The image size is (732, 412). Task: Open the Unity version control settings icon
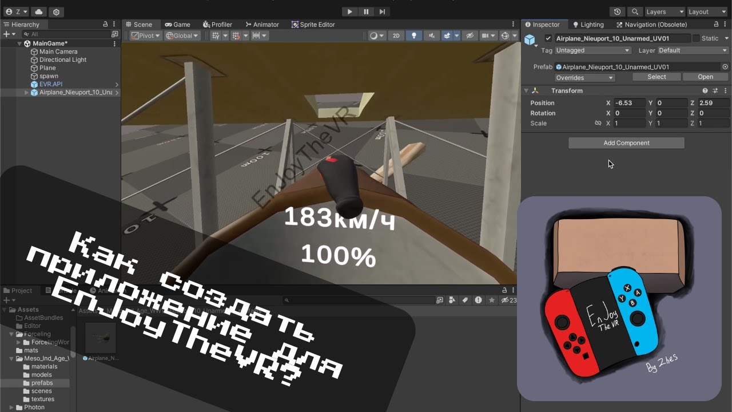coord(56,11)
